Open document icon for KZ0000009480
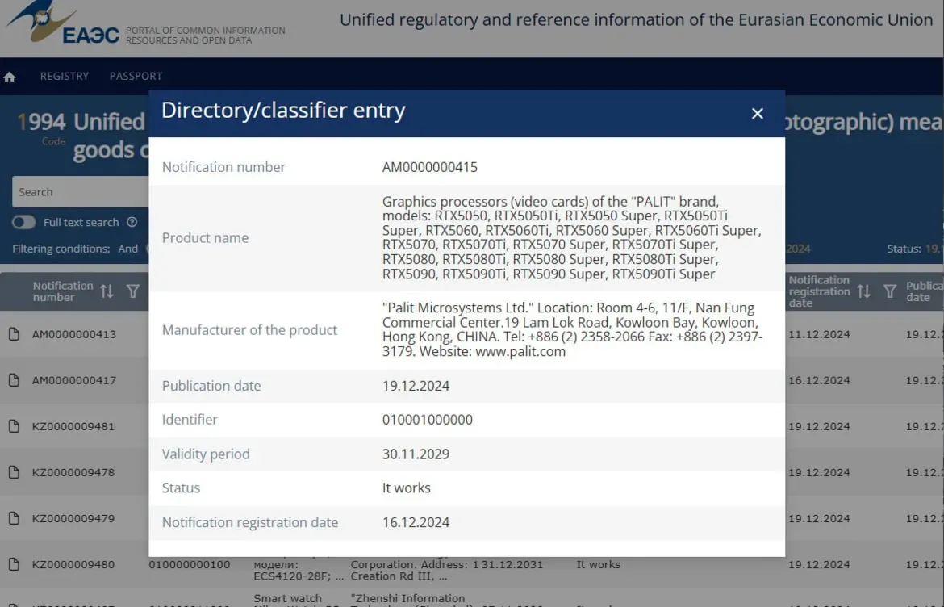 click(14, 564)
